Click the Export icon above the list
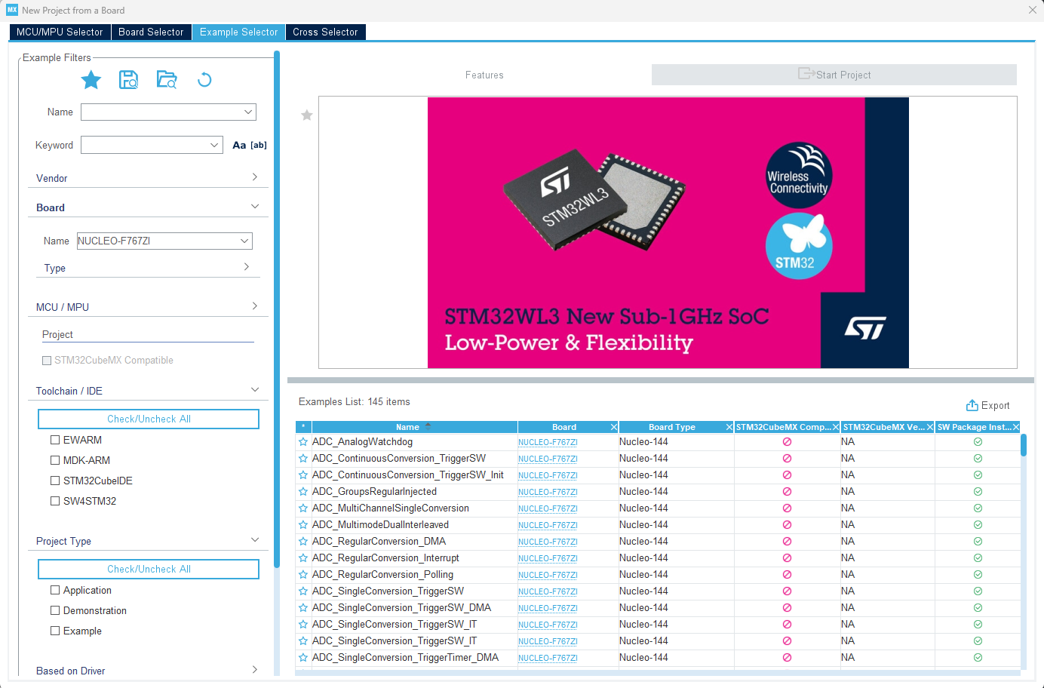Image resolution: width=1044 pixels, height=688 pixels. (972, 405)
